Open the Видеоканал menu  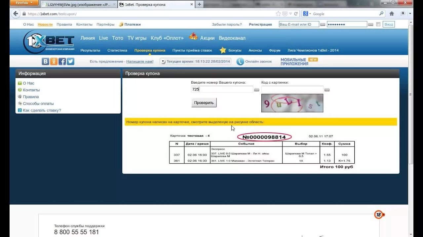[x=232, y=38]
